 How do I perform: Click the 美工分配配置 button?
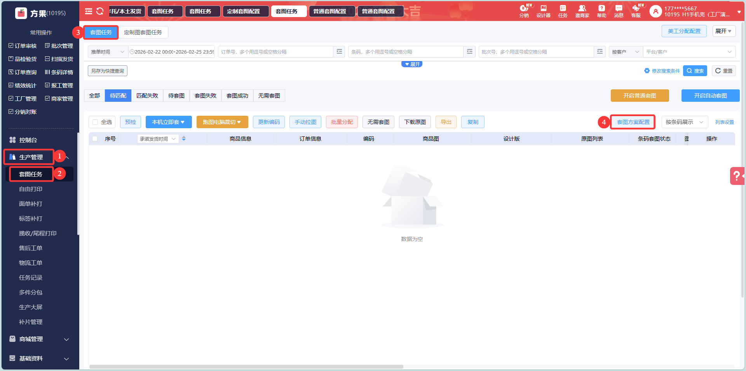pyautogui.click(x=684, y=31)
